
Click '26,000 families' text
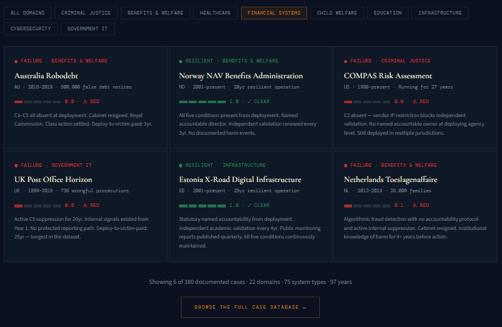pyautogui.click(x=410, y=190)
